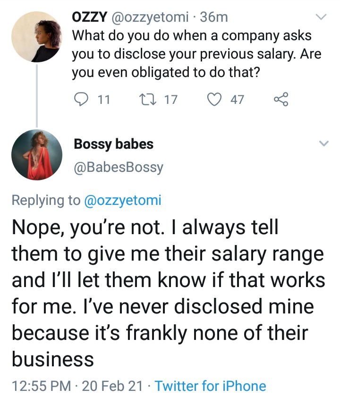Select the Bossy babes display name
This screenshot has width=340, height=397.
[x=113, y=144]
